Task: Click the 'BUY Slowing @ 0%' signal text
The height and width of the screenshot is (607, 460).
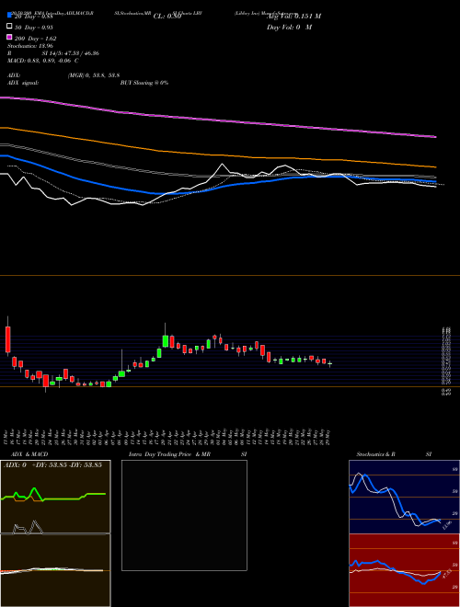Action: tap(144, 83)
